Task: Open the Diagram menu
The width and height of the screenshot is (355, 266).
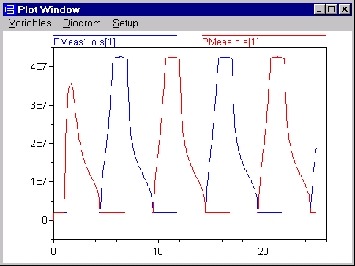Action: pyautogui.click(x=82, y=23)
